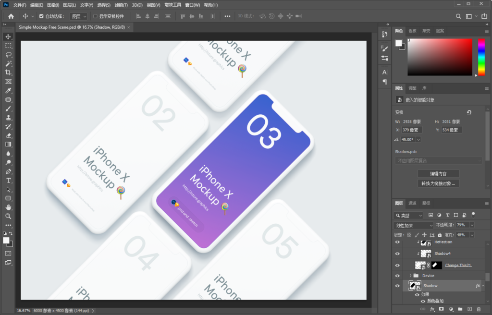Open the 图层 auto-select dropdown
Screen dimensions: 492x315
point(79,16)
